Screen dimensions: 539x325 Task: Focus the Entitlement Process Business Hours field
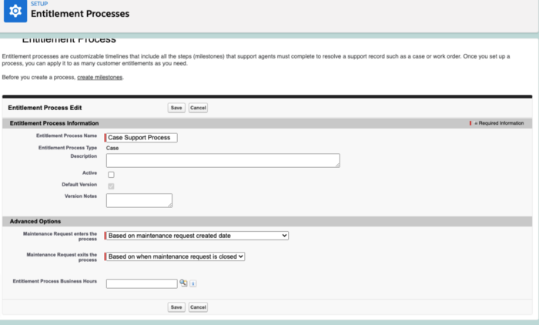(142, 283)
